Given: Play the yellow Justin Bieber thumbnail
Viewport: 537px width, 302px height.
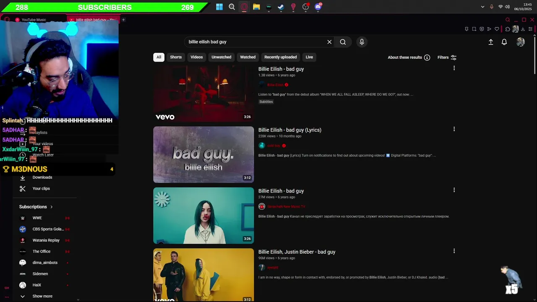Looking at the screenshot, I should pos(203,275).
